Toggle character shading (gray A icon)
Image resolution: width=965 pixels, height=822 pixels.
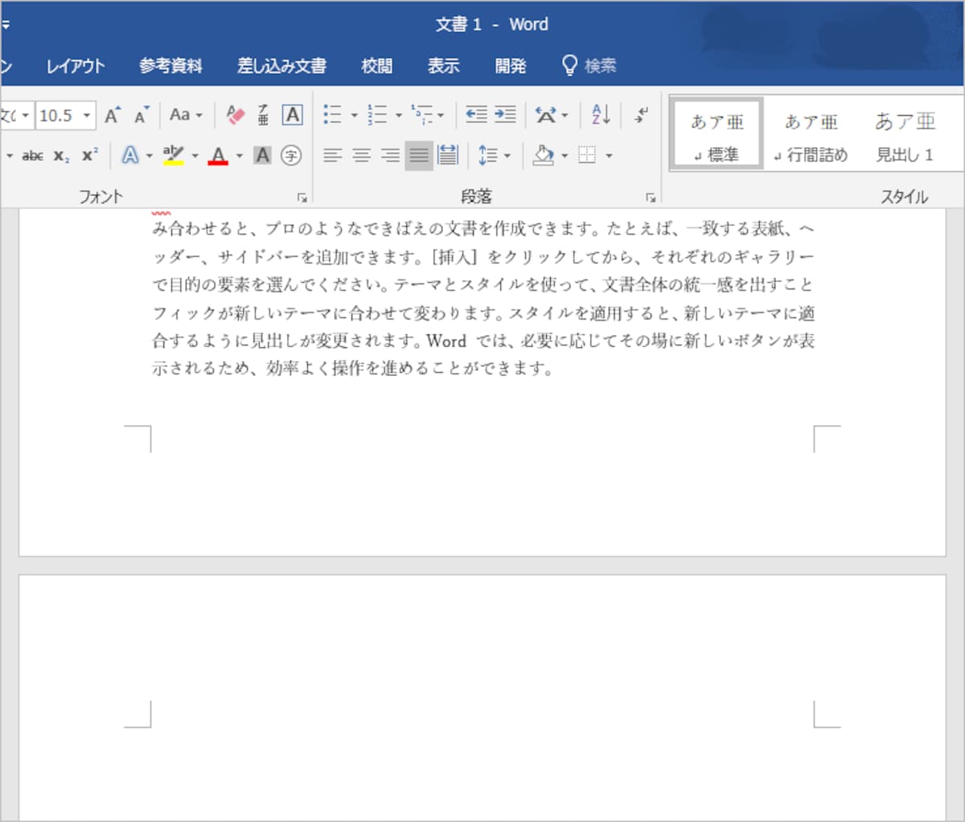[262, 155]
